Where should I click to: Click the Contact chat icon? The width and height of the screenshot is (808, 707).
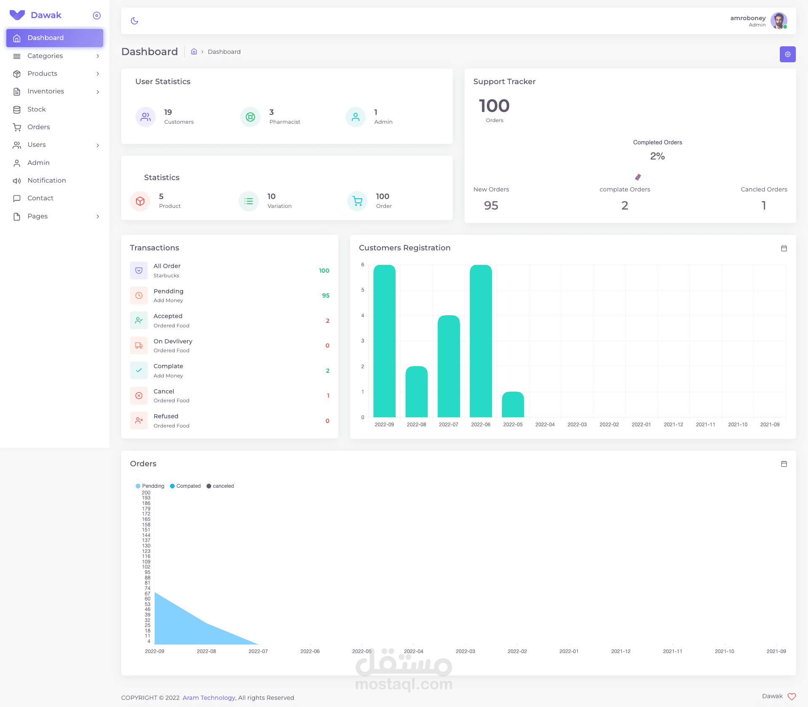(17, 198)
